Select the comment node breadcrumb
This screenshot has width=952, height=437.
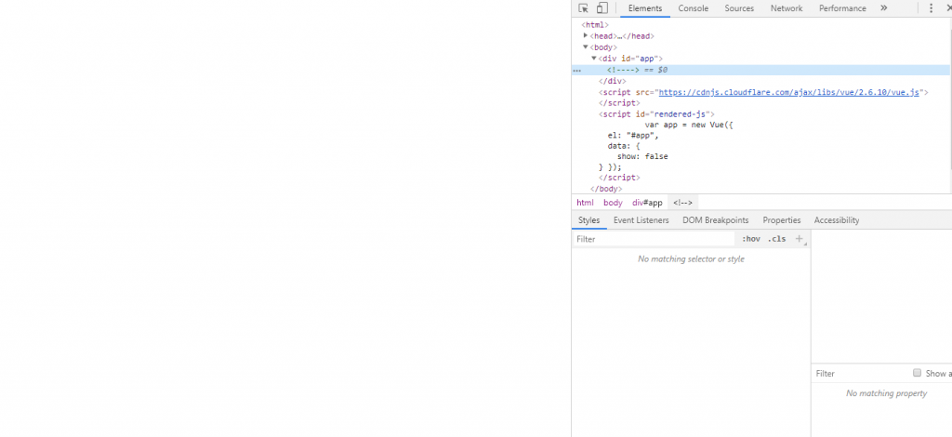pyautogui.click(x=682, y=203)
